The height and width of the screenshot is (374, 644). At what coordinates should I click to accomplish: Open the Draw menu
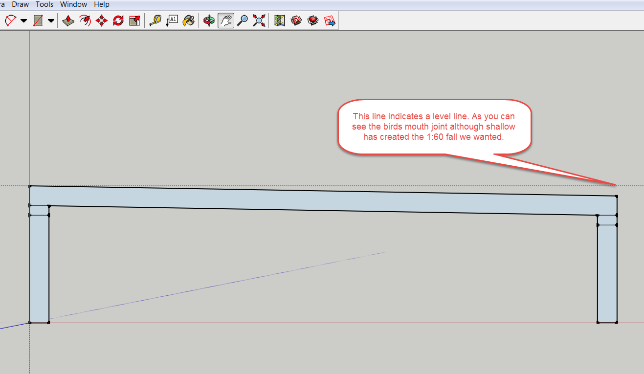[x=21, y=4]
